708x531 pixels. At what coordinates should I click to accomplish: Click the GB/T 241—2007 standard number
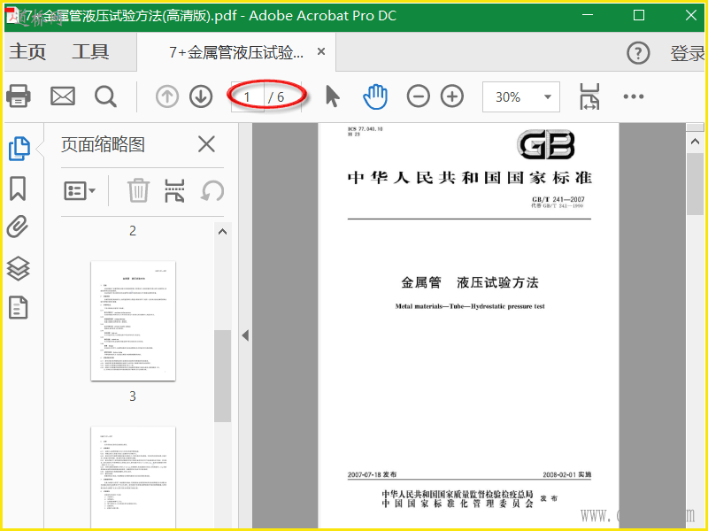(x=558, y=199)
